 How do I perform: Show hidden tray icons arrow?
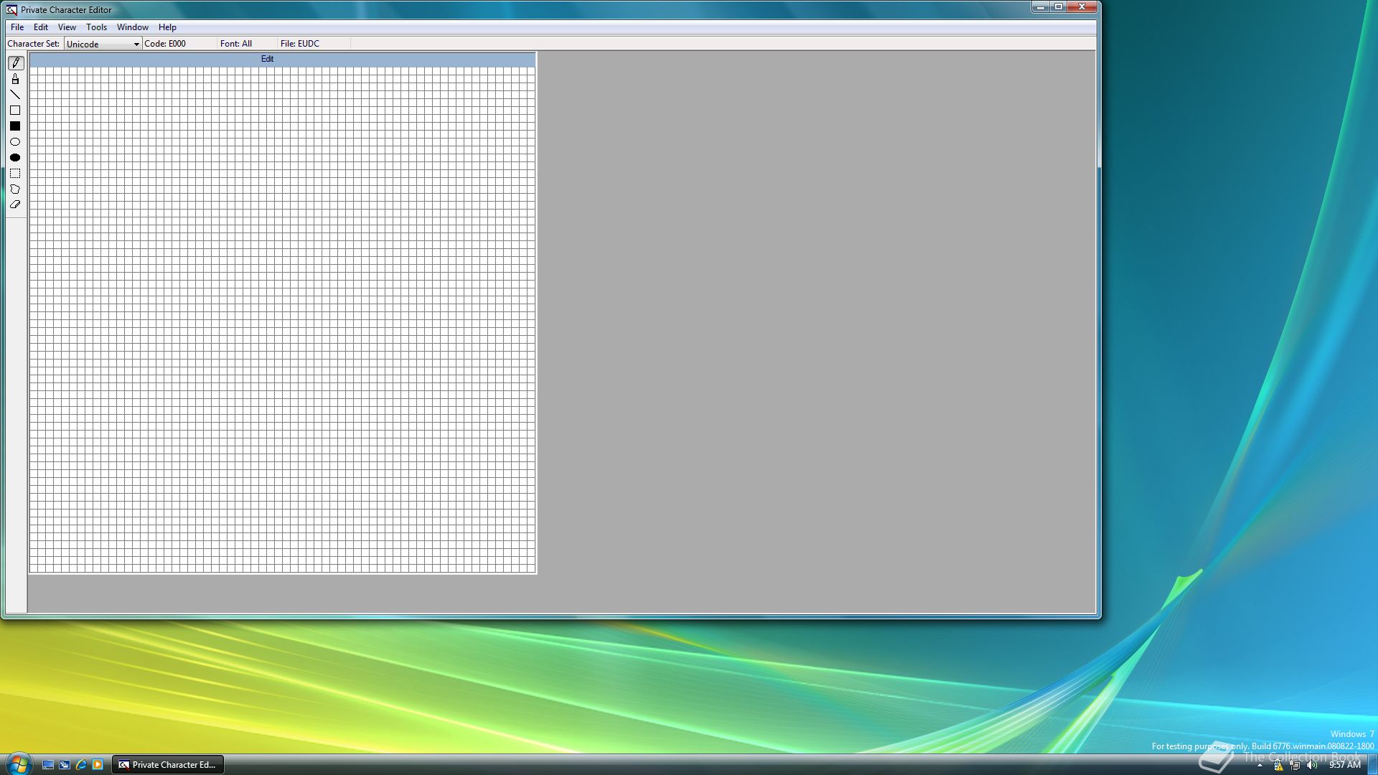(1260, 766)
